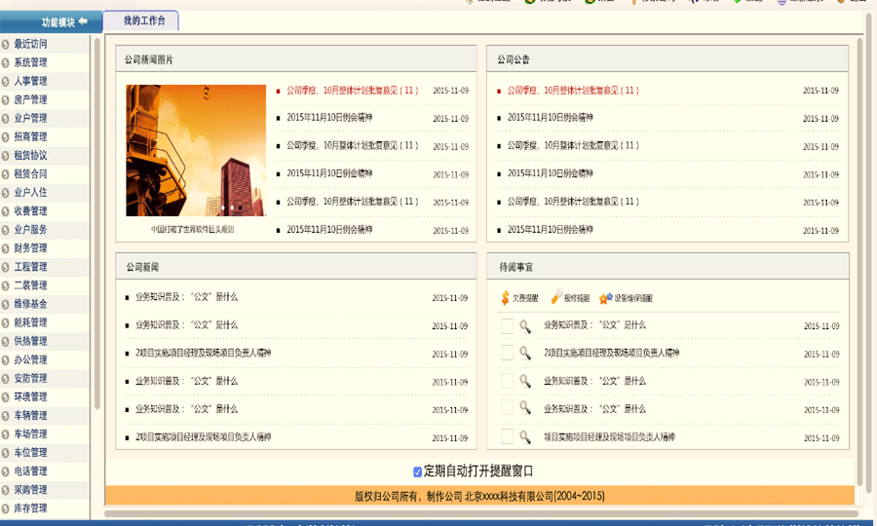Click the 设备维保提醒 star icon
This screenshot has height=526, width=877.
pyautogui.click(x=605, y=298)
